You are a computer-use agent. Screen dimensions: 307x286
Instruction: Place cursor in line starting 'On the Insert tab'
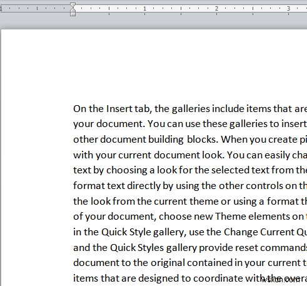point(190,109)
